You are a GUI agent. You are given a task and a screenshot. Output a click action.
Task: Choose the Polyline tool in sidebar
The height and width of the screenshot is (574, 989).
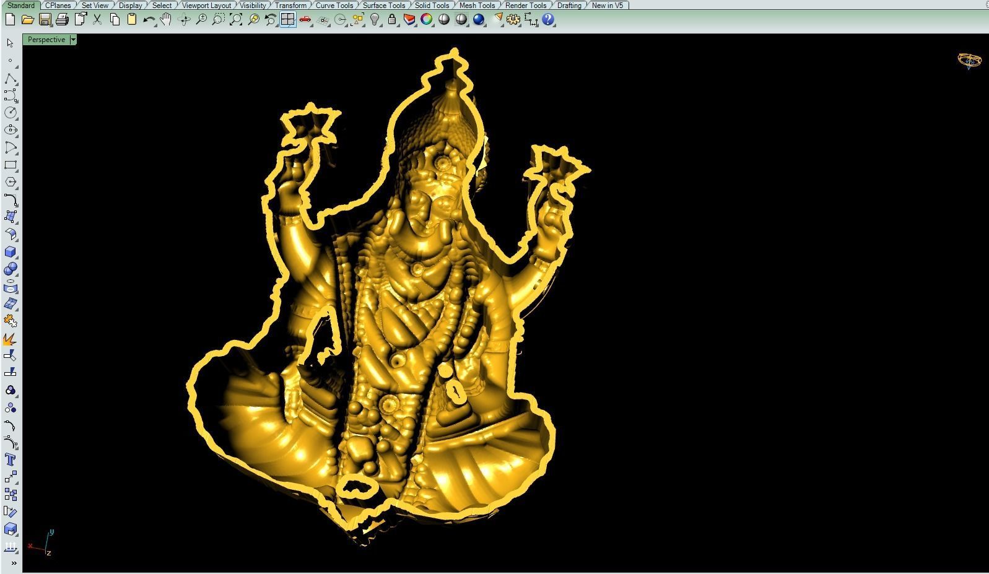coord(11,78)
